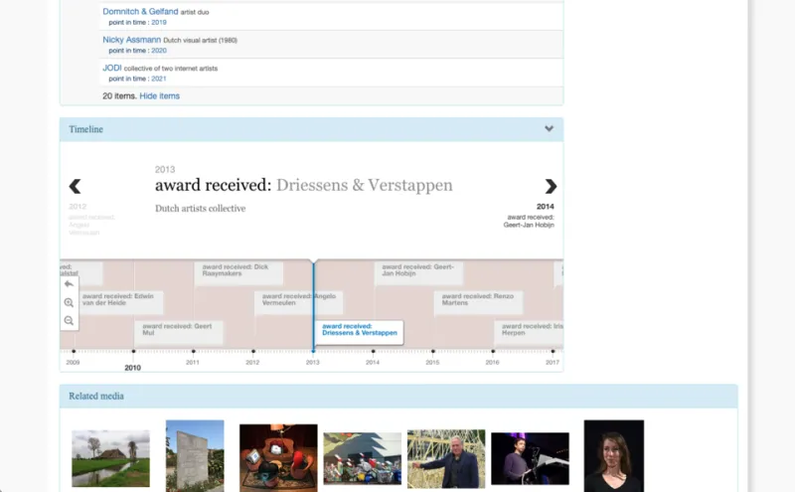The image size is (795, 492).
Task: Click the timeline back-to-start arrow icon
Action: pos(69,284)
